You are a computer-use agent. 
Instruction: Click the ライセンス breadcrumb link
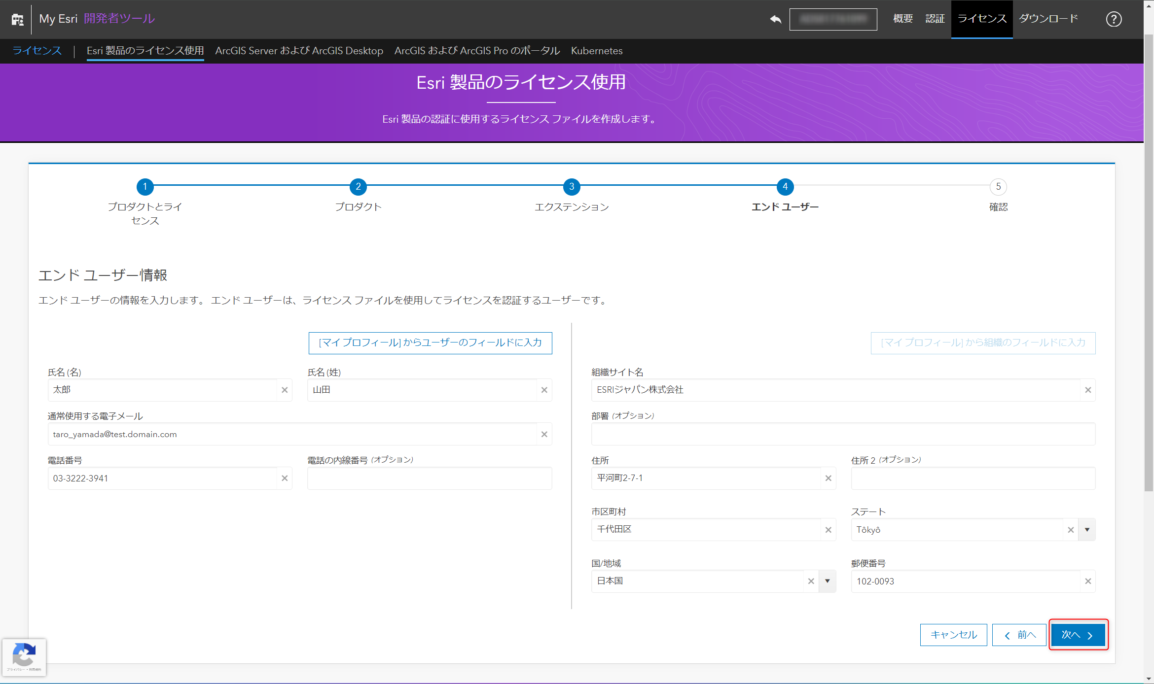pos(37,51)
